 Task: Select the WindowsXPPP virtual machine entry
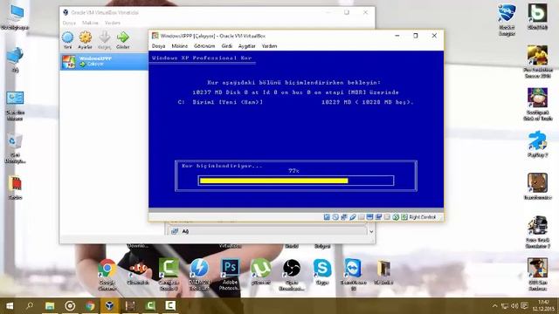104,62
